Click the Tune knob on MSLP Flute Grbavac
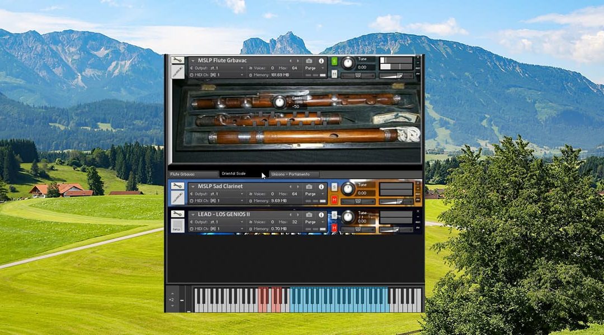 tap(348, 63)
